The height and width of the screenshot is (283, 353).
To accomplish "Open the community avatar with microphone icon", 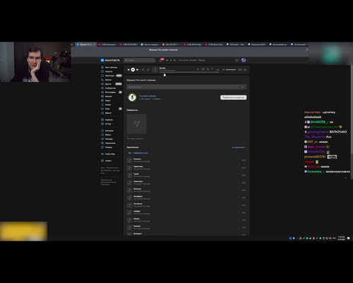I will [x=132, y=97].
